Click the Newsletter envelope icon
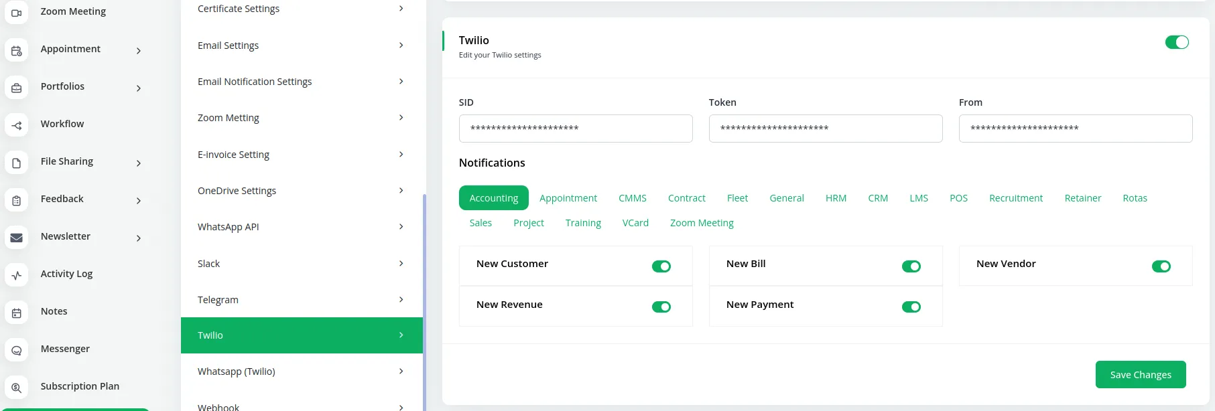Viewport: 1215px width, 411px height. tap(17, 238)
